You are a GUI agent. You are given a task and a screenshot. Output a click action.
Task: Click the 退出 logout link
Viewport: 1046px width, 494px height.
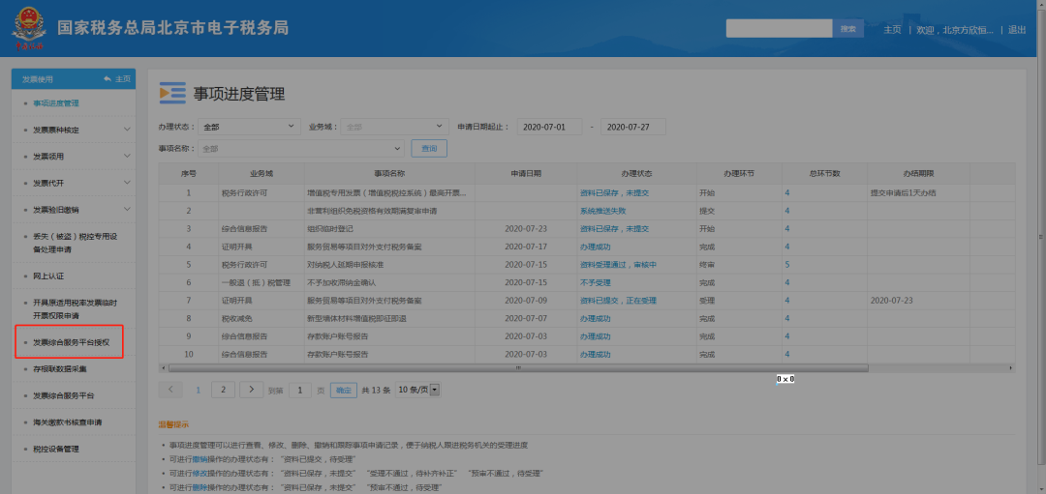click(x=1017, y=29)
